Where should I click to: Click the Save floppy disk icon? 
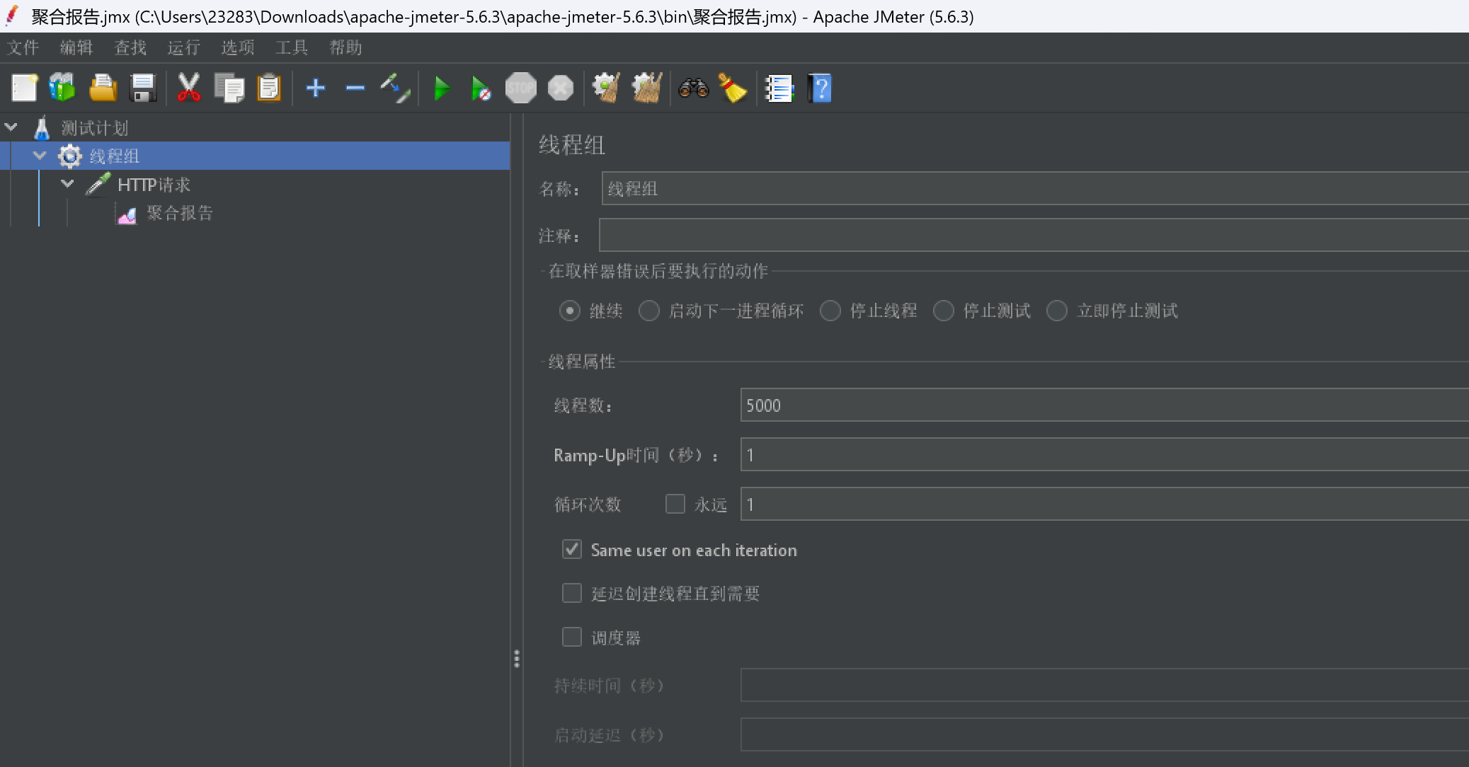click(143, 88)
